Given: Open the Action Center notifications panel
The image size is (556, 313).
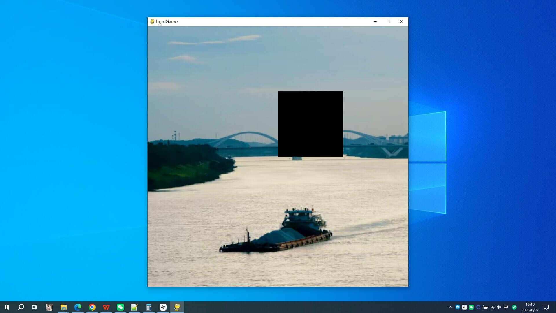Looking at the screenshot, I should click(x=547, y=307).
